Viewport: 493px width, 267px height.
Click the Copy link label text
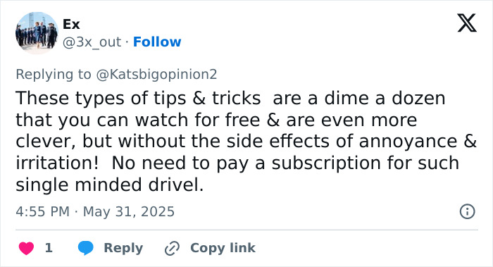tap(223, 248)
